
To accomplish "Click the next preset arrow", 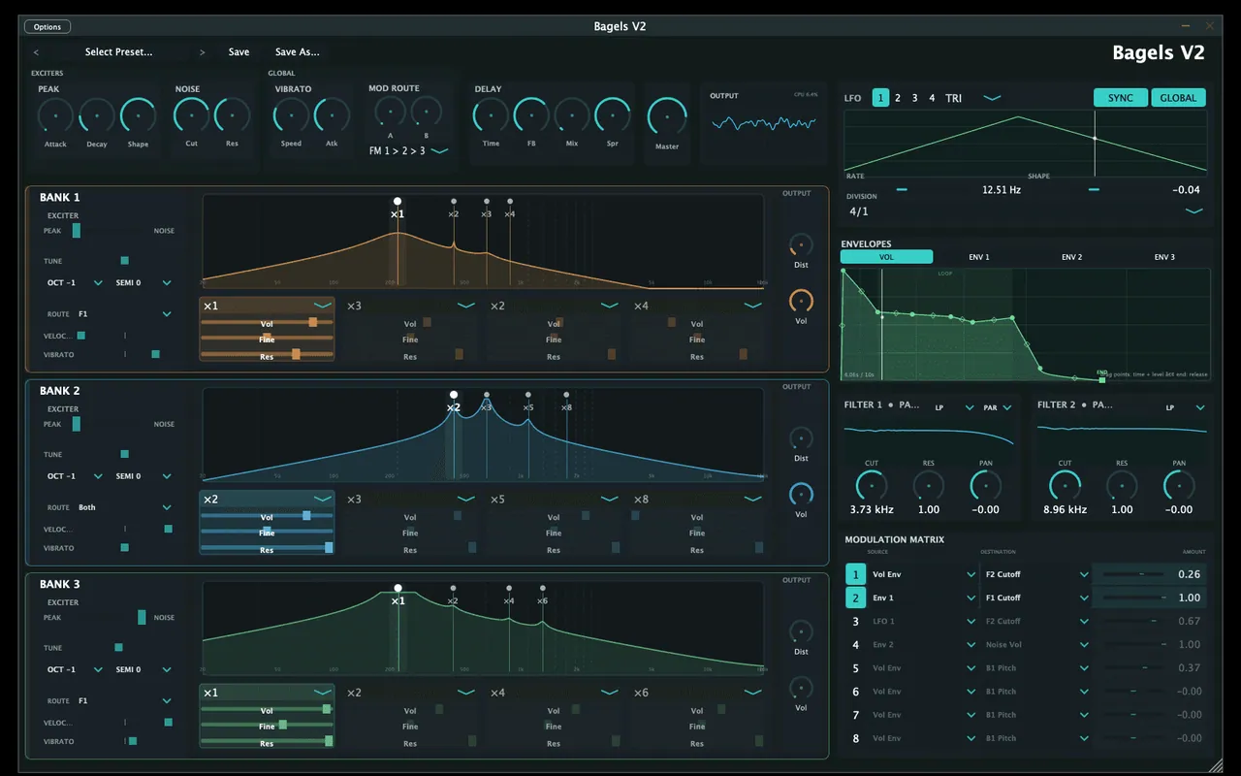I will point(203,52).
